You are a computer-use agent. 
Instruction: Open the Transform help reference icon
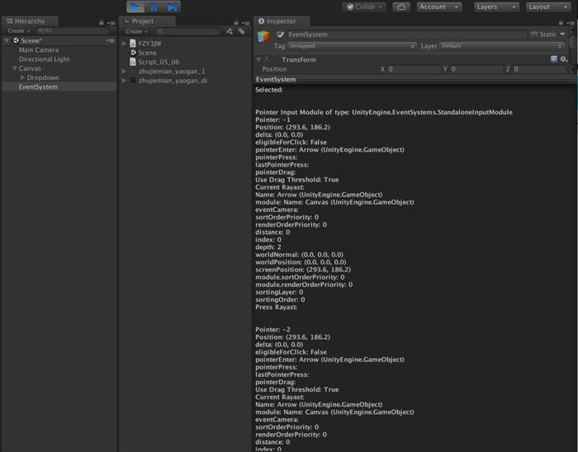[x=553, y=59]
